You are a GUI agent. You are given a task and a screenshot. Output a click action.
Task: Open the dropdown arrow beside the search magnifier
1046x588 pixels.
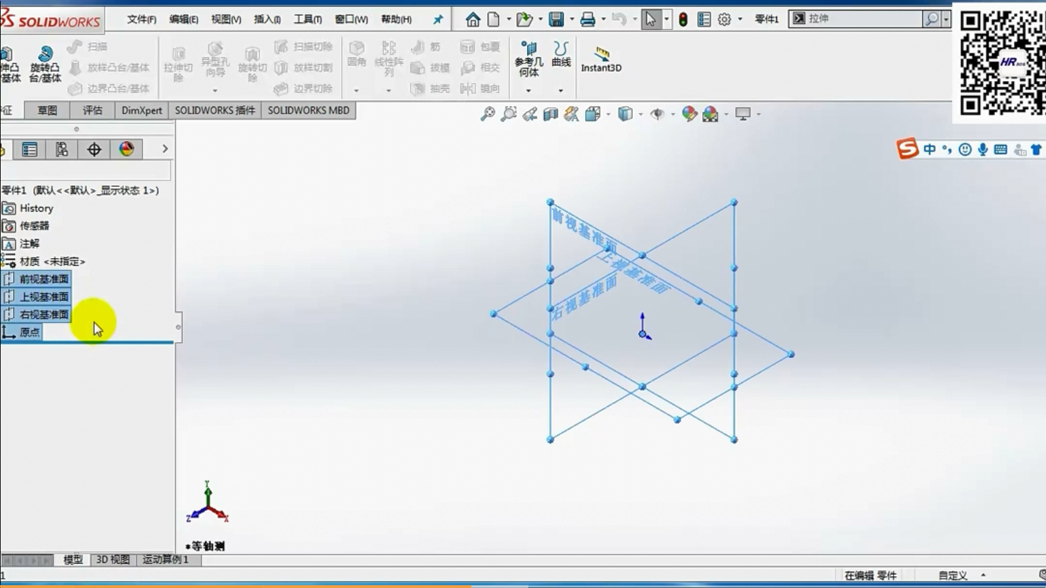946,19
